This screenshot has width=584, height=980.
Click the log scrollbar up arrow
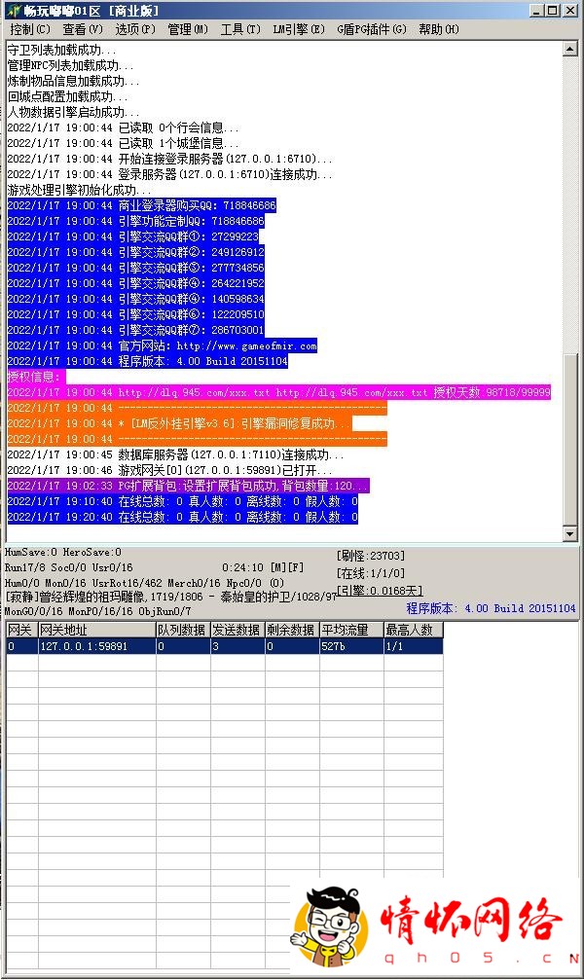click(x=569, y=49)
